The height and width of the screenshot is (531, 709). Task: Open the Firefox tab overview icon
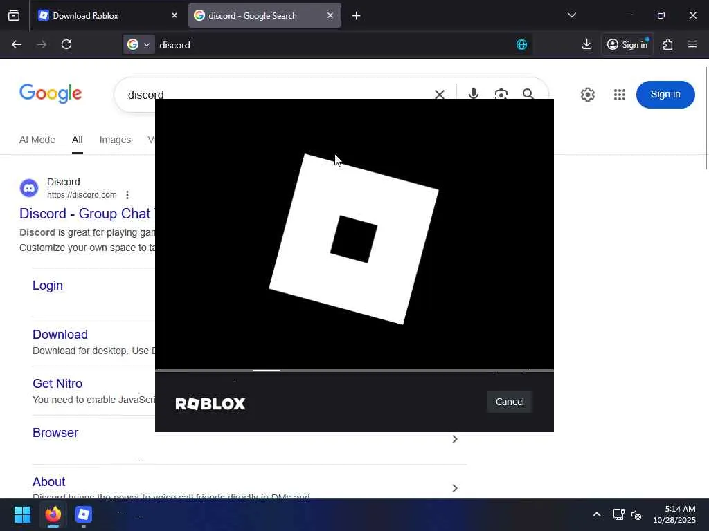[14, 15]
